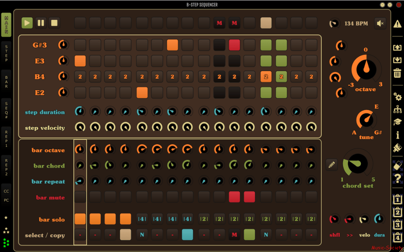
Task: Click the red M select/copy button
Action: [234, 235]
